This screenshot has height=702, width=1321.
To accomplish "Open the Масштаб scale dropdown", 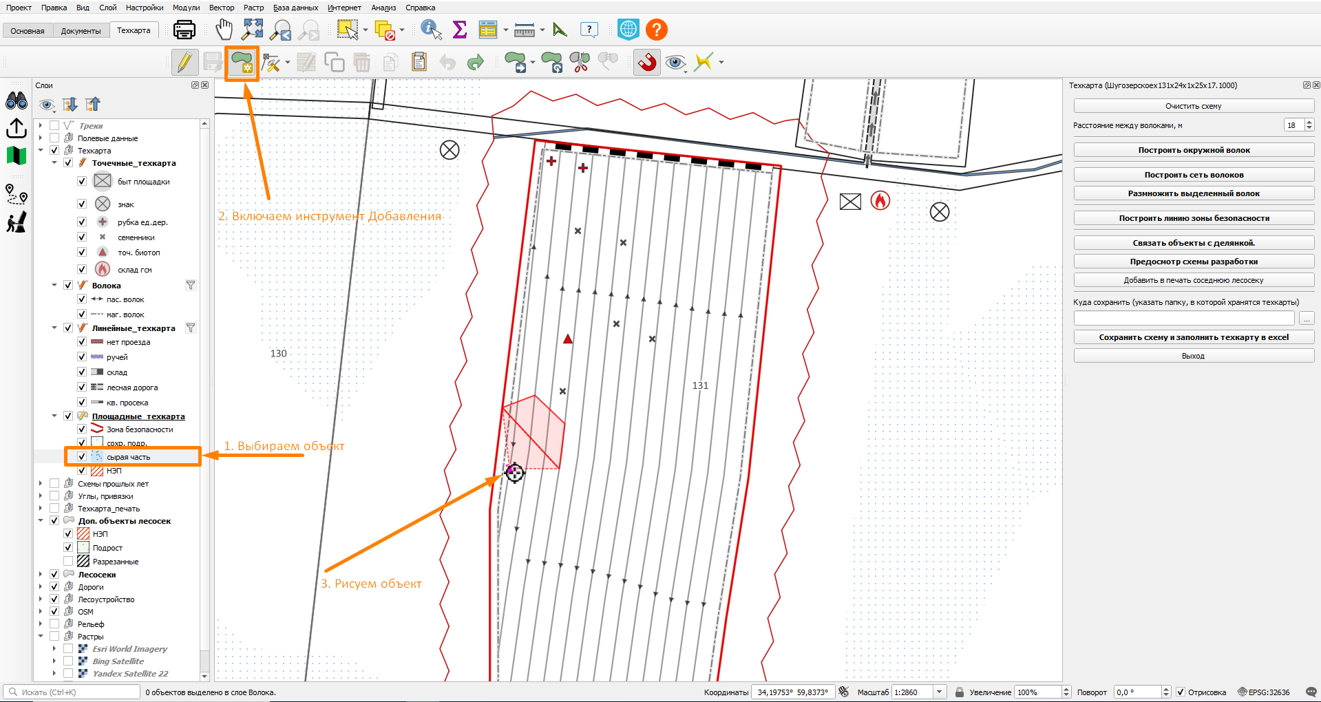I will pos(940,692).
